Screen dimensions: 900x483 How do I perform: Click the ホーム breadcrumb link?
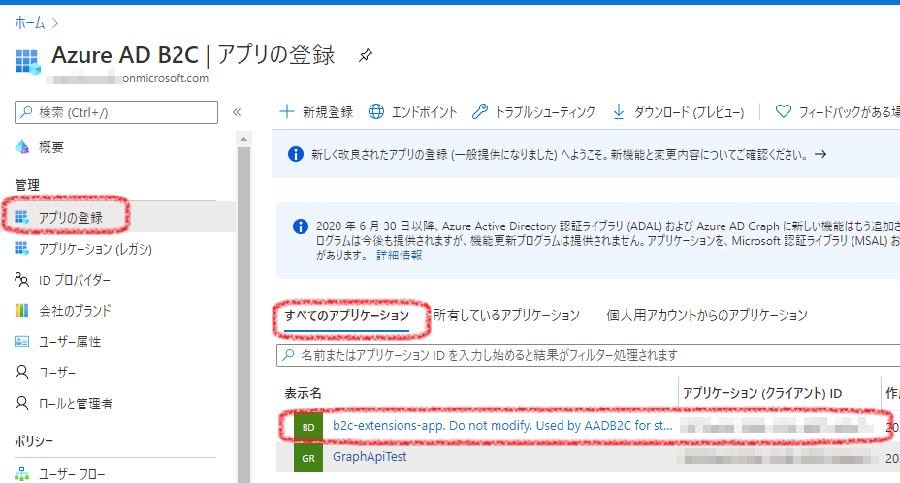(x=29, y=23)
